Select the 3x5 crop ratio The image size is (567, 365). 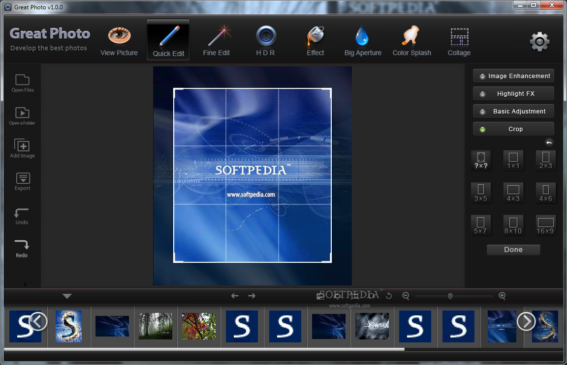(x=481, y=193)
